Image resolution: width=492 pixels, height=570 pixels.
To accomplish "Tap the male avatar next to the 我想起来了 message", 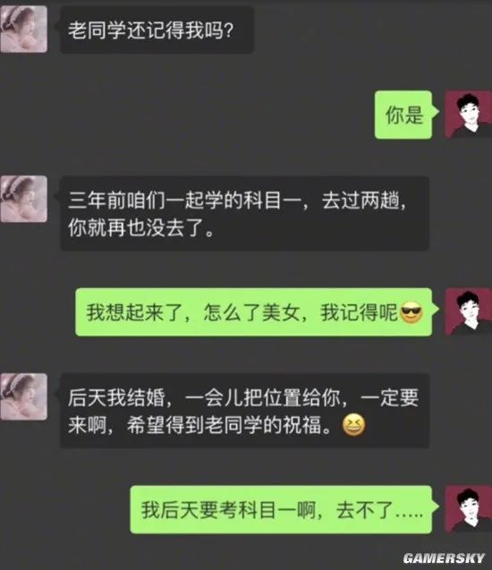I will (469, 312).
